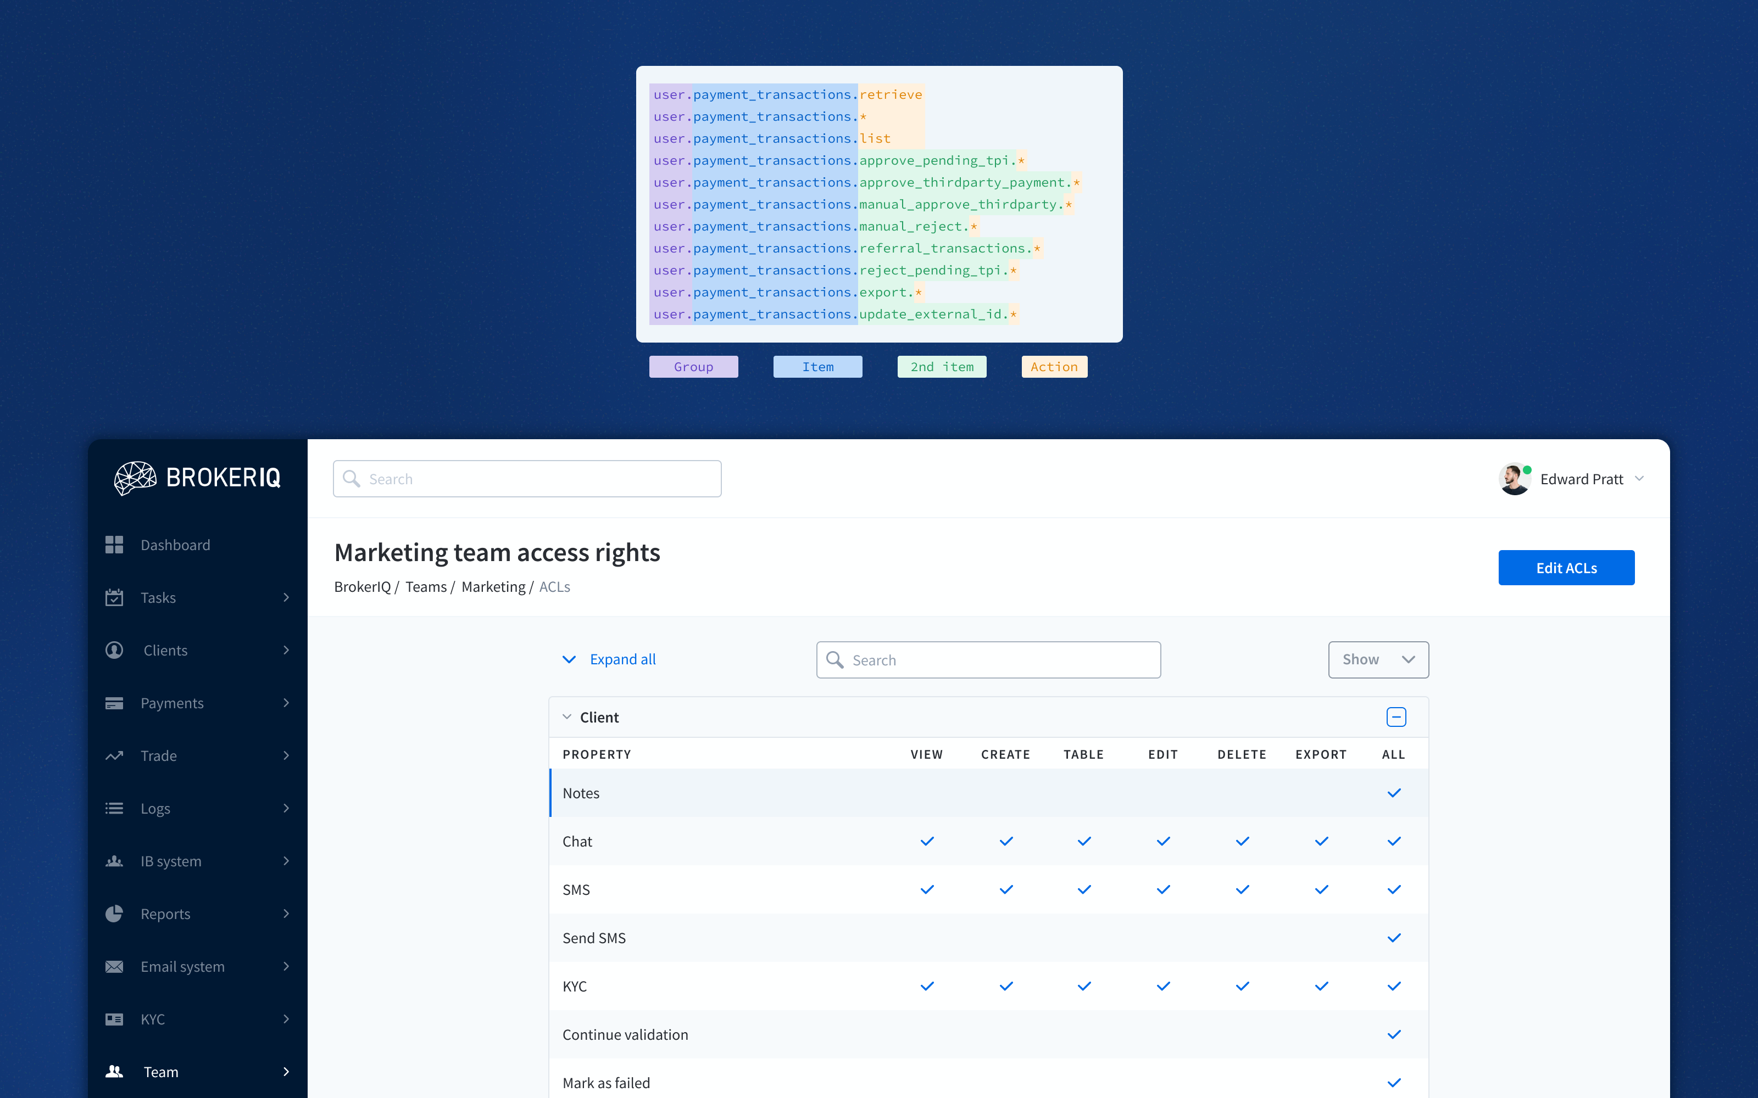Open the Show dropdown
The image size is (1758, 1098).
[1378, 659]
